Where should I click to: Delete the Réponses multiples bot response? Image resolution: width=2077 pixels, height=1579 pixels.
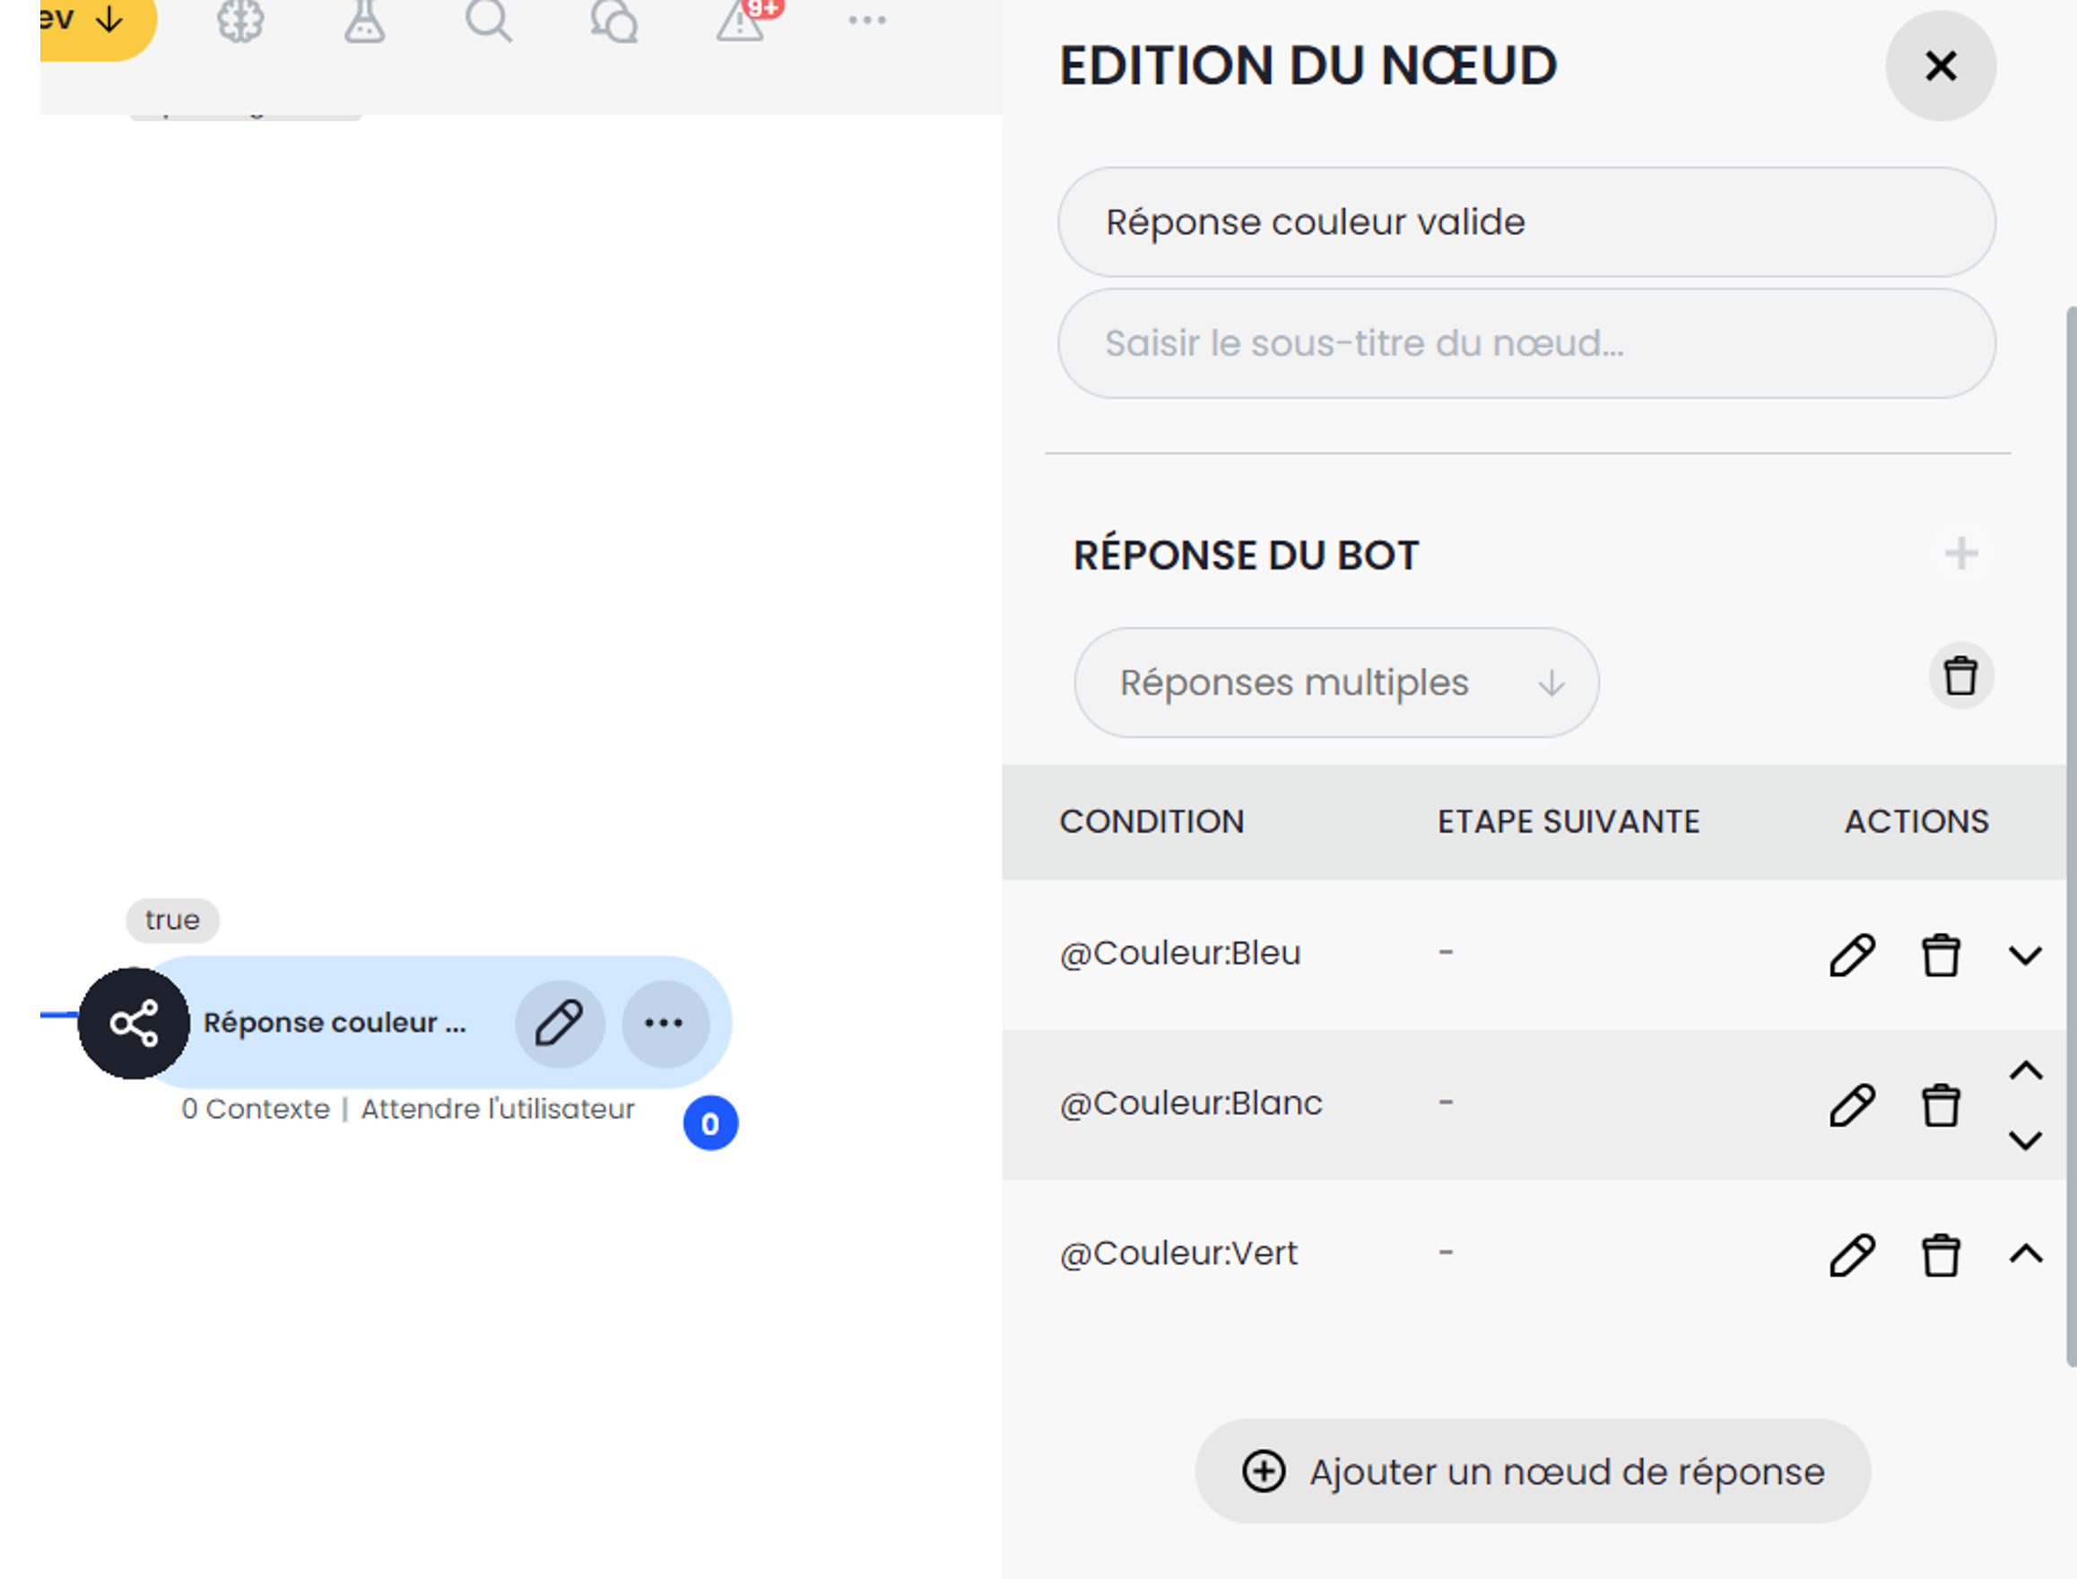[x=1960, y=676]
